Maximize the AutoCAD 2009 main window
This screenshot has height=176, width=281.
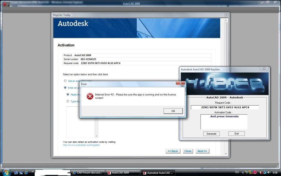tap(267, 2)
